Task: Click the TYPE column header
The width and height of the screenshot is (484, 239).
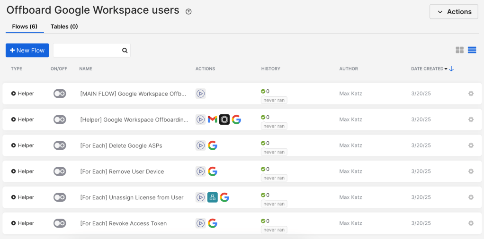Action: click(x=17, y=68)
